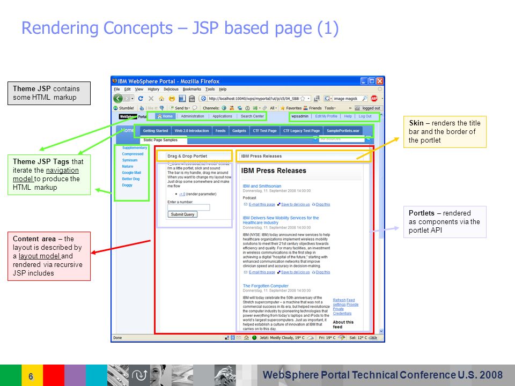Viewport: 515px width, 386px height.
Task: Open the Send to dropdown
Action: [182, 108]
